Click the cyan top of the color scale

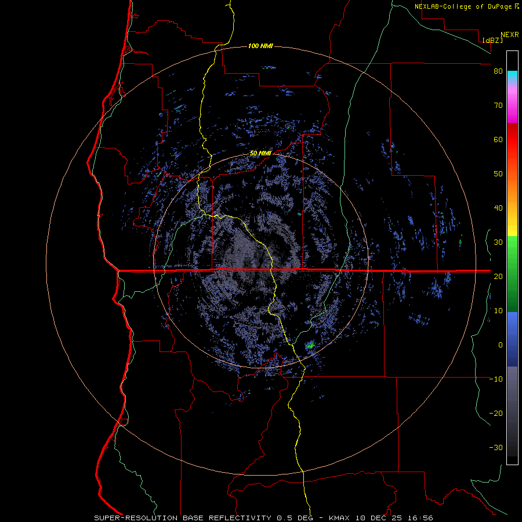512,76
